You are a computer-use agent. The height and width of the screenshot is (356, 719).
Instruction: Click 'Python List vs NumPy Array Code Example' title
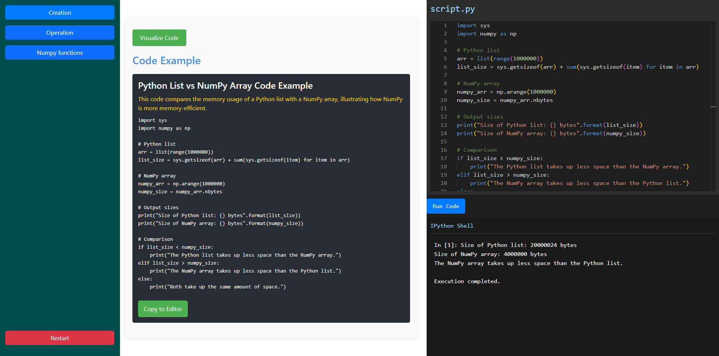[x=225, y=86]
